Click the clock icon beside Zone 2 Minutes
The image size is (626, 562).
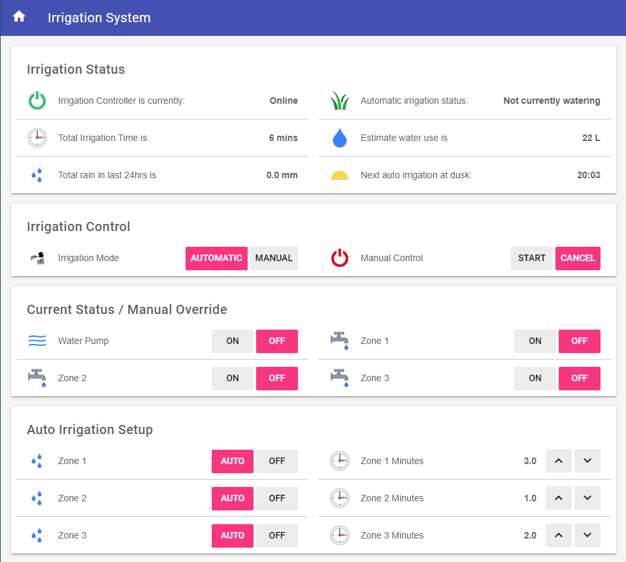(x=340, y=498)
